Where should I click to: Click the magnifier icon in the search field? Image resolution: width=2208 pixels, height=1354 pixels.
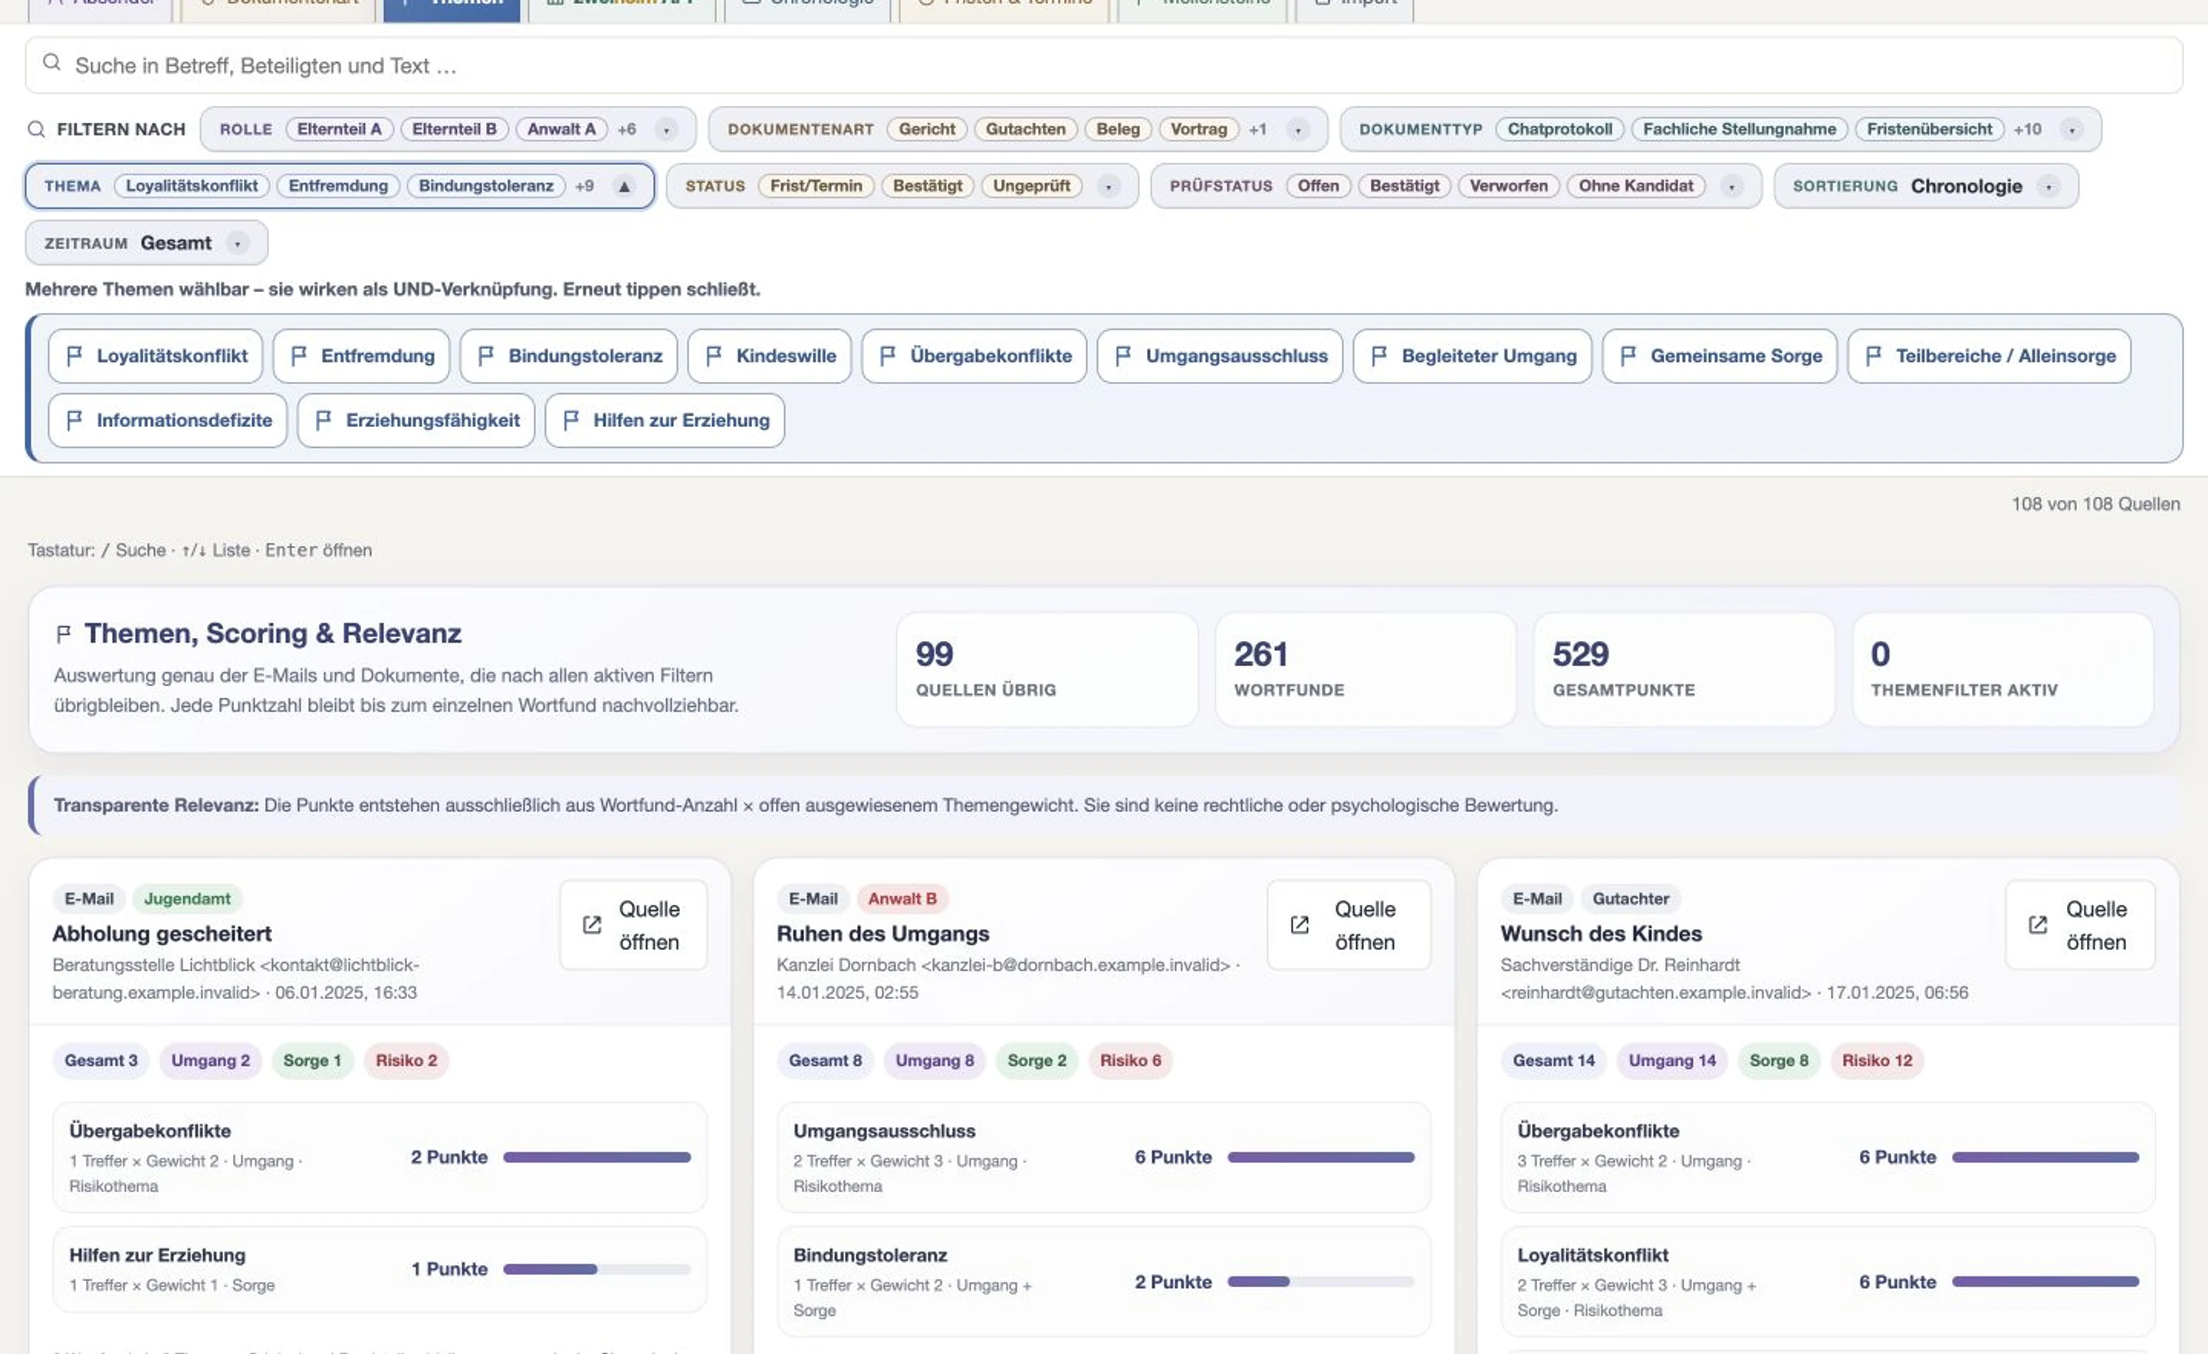coord(52,63)
